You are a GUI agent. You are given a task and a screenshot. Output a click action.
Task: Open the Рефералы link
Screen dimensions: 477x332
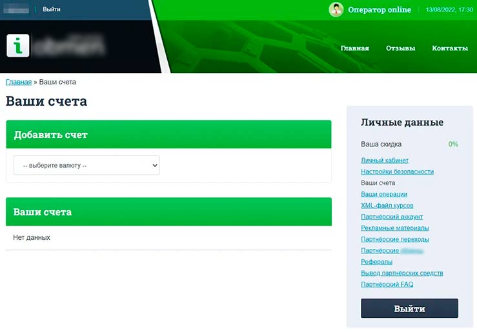coord(376,262)
